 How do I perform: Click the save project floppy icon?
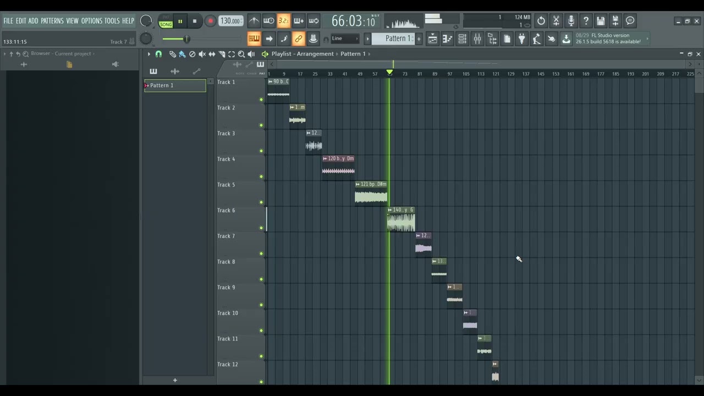click(x=601, y=21)
